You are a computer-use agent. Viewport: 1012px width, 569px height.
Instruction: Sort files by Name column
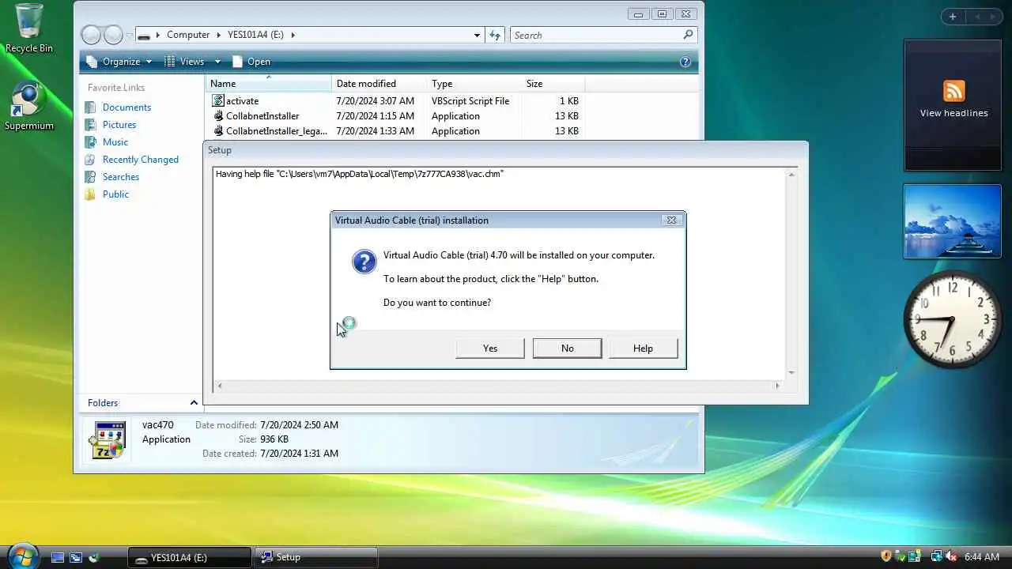click(268, 84)
